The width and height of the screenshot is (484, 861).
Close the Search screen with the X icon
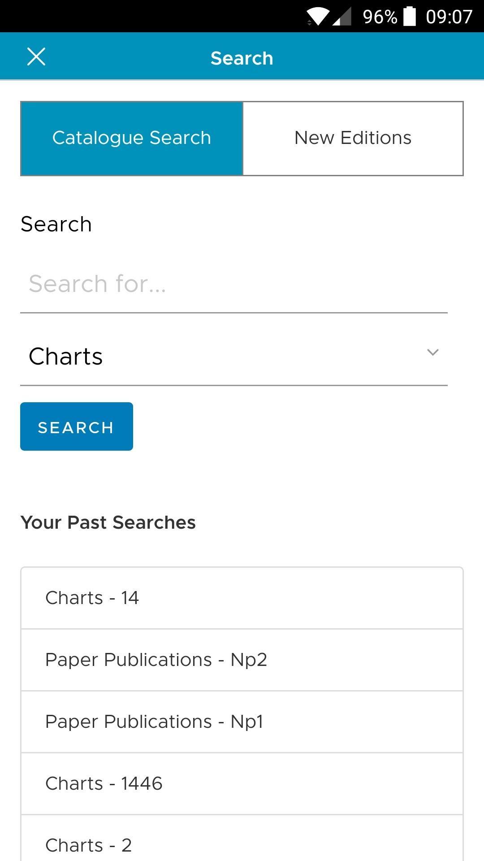[36, 57]
